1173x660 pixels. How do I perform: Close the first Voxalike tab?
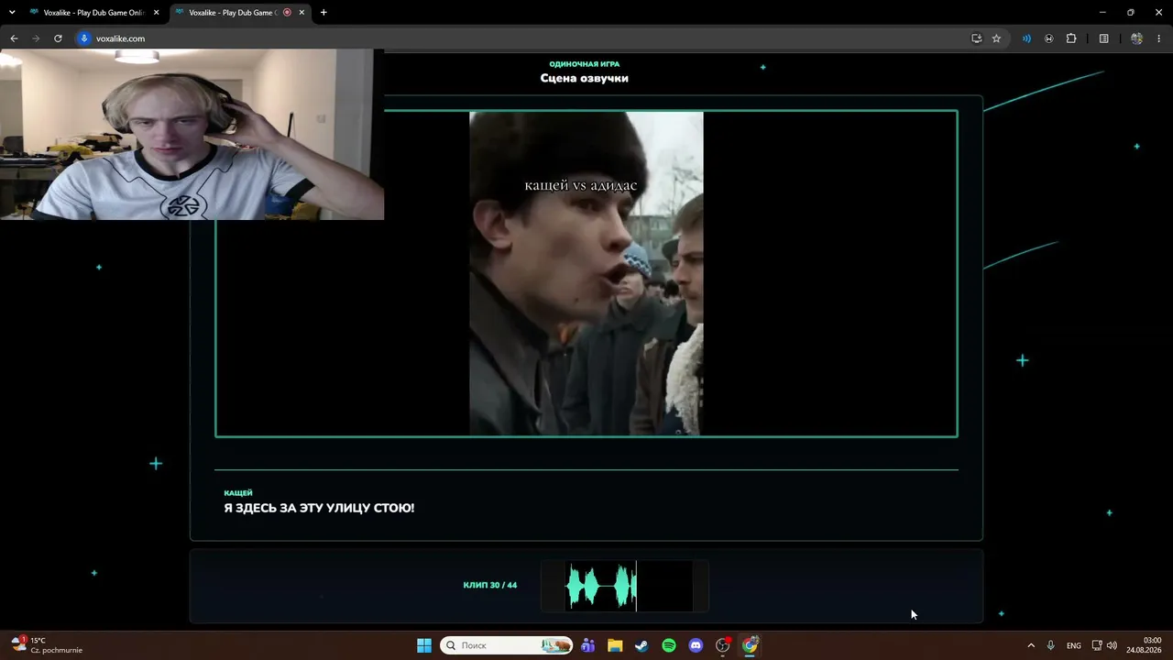point(156,13)
